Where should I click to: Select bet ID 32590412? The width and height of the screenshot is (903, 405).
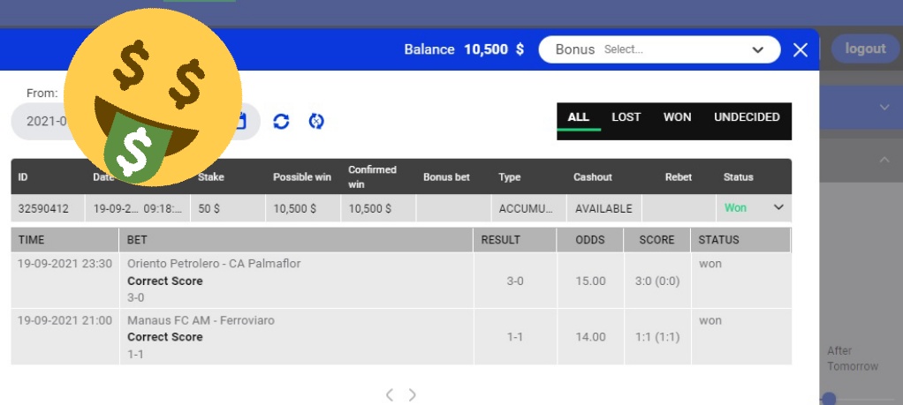[43, 209]
